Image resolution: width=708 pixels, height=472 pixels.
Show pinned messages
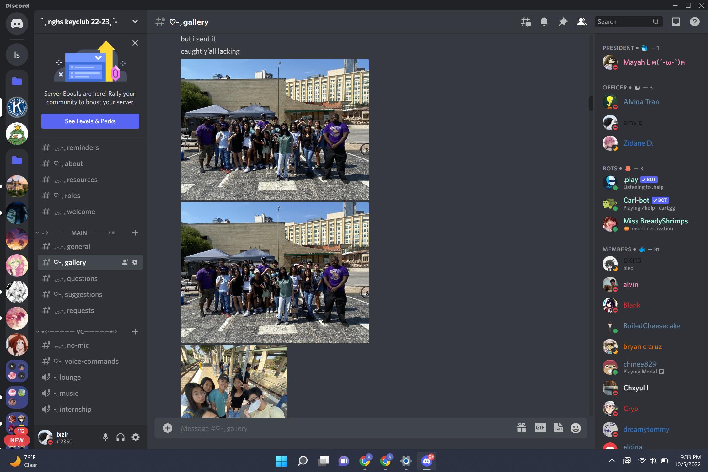(563, 22)
